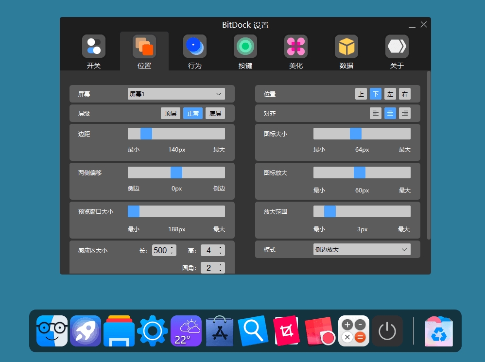Open the blue gear settings icon on the dock

click(x=152, y=331)
